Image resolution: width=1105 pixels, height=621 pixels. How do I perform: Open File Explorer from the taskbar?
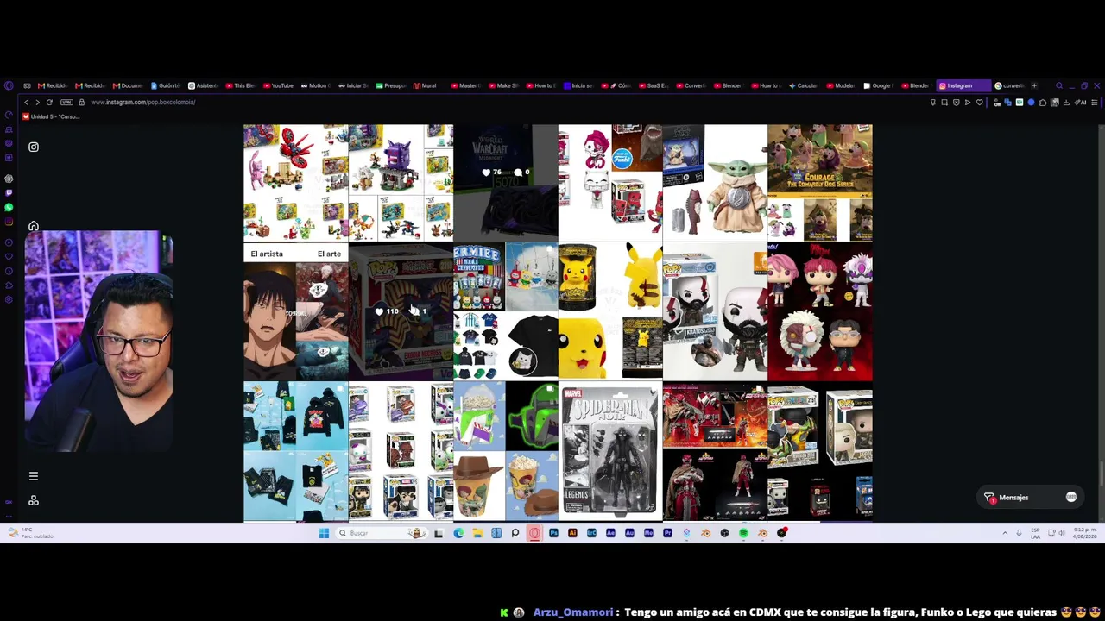[477, 533]
